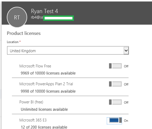This screenshot has width=152, height=129.
Task: Click the Ryan Test 4 user name
Action: pos(44,11)
